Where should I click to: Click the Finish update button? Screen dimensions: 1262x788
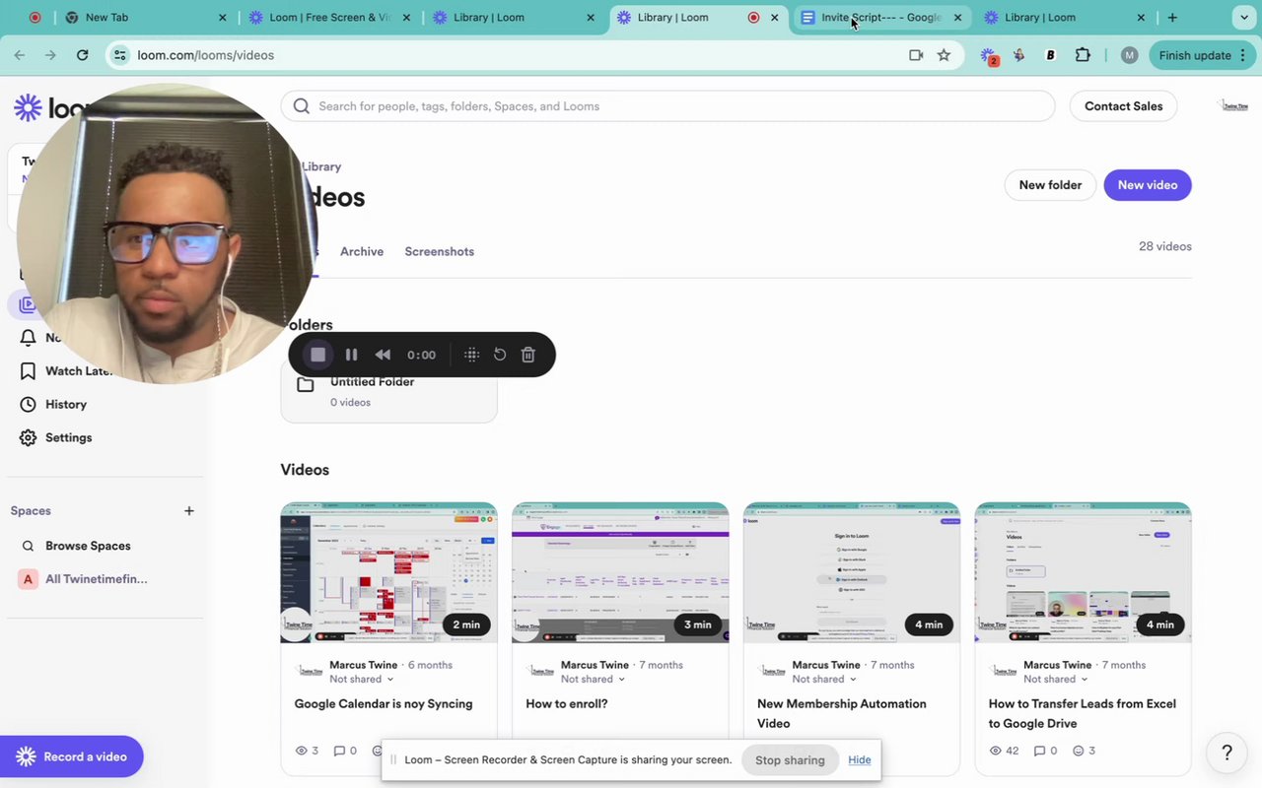[x=1202, y=55]
